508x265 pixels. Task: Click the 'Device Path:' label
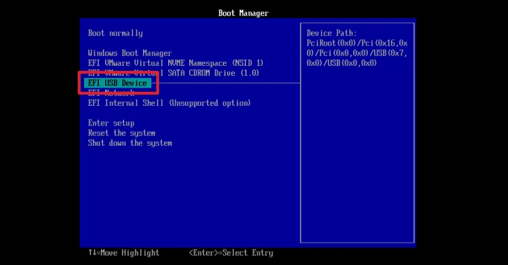331,33
